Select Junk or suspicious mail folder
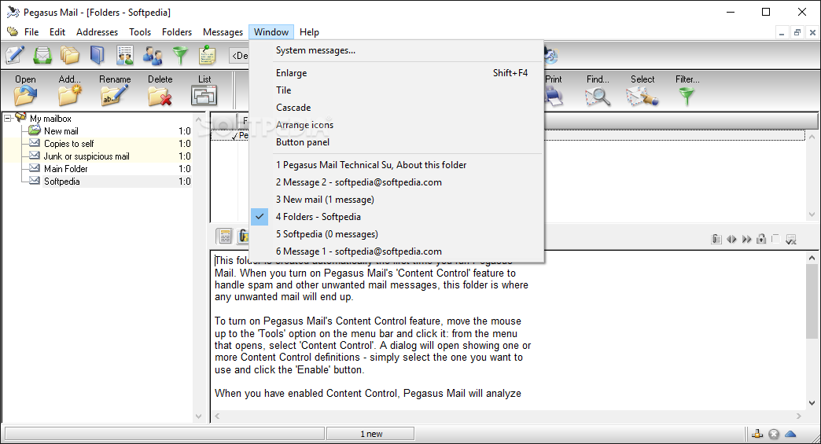The height and width of the screenshot is (444, 821). (87, 156)
